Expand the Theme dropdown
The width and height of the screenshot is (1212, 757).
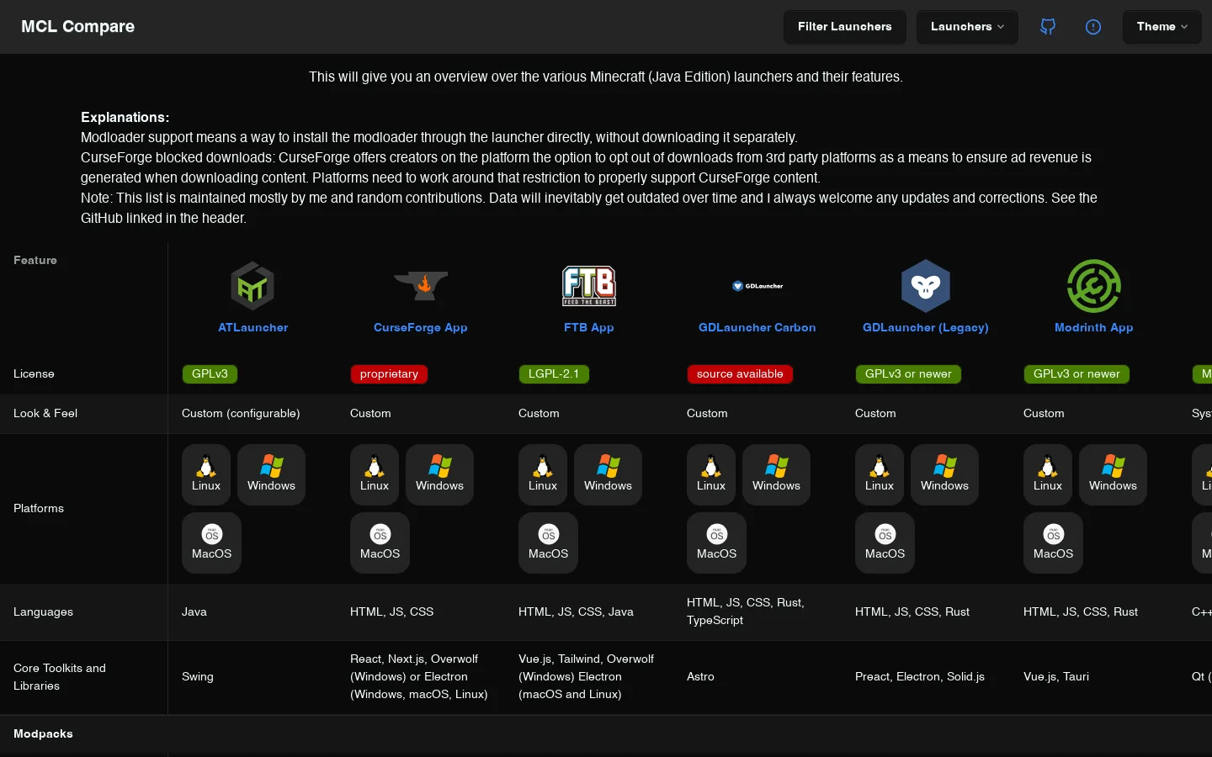point(1162,27)
